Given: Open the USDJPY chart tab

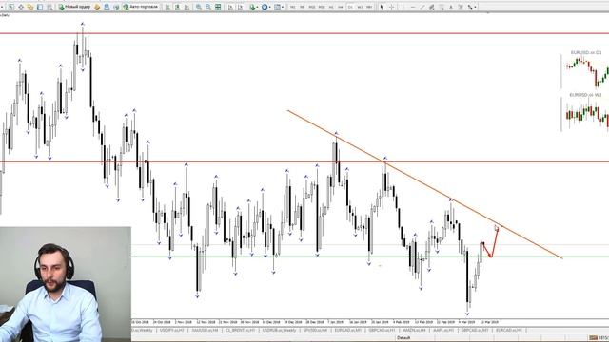Looking at the screenshot, I should coord(171,330).
